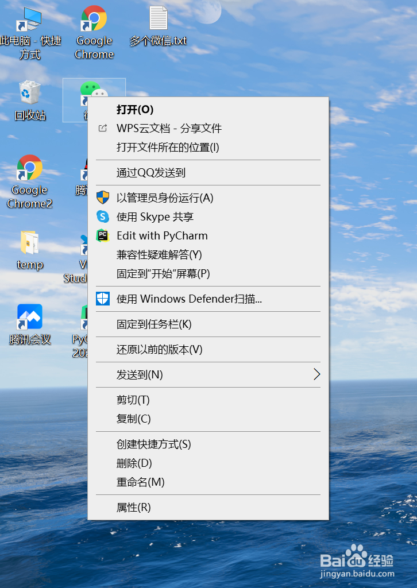Choose 复制(C) from the menu
417x588 pixels.
click(x=208, y=419)
